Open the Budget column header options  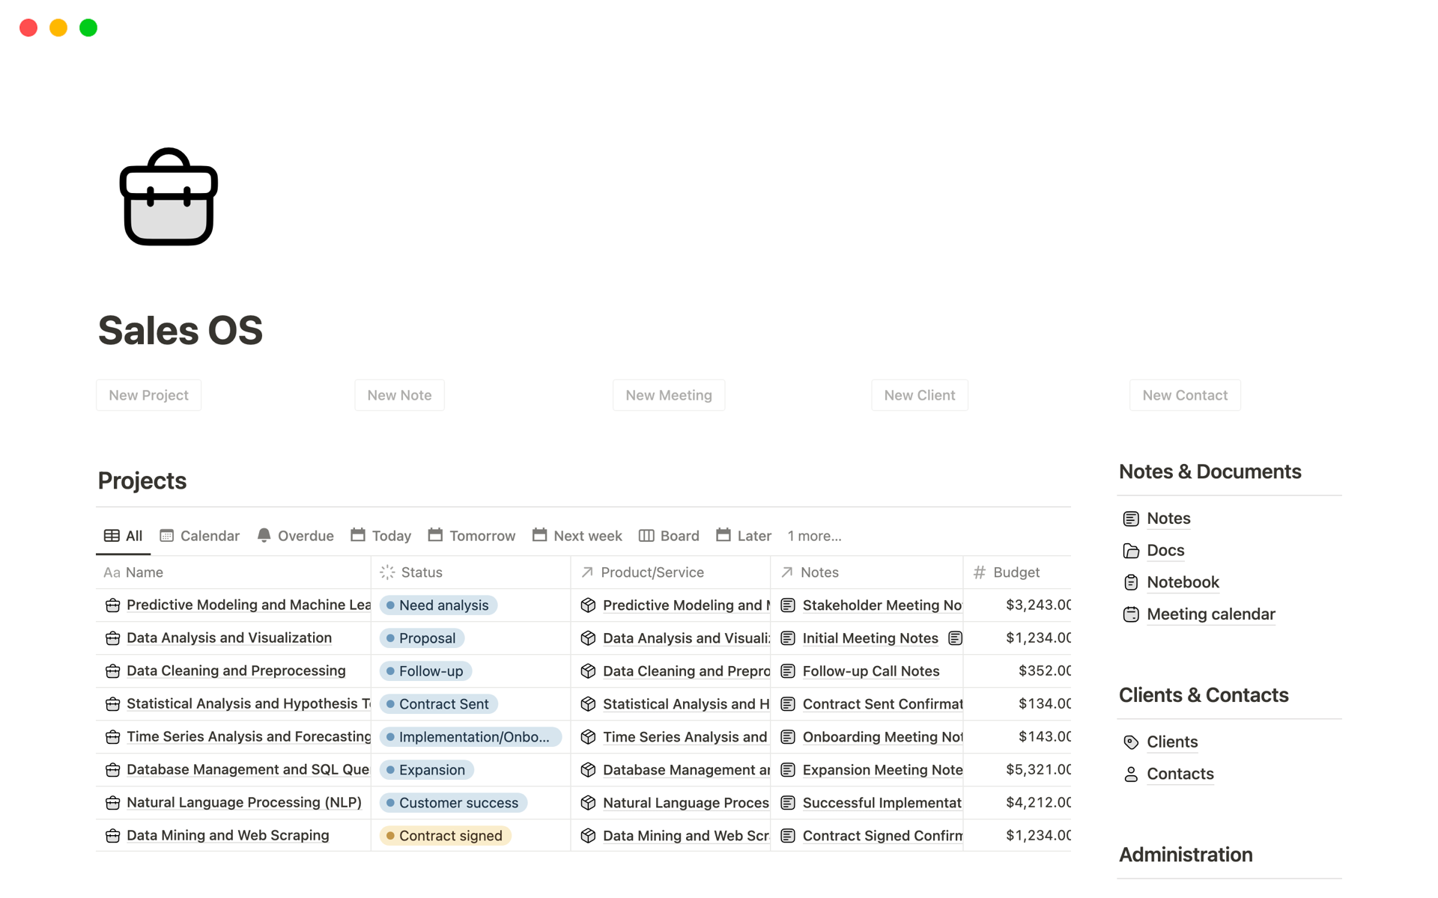1016,572
